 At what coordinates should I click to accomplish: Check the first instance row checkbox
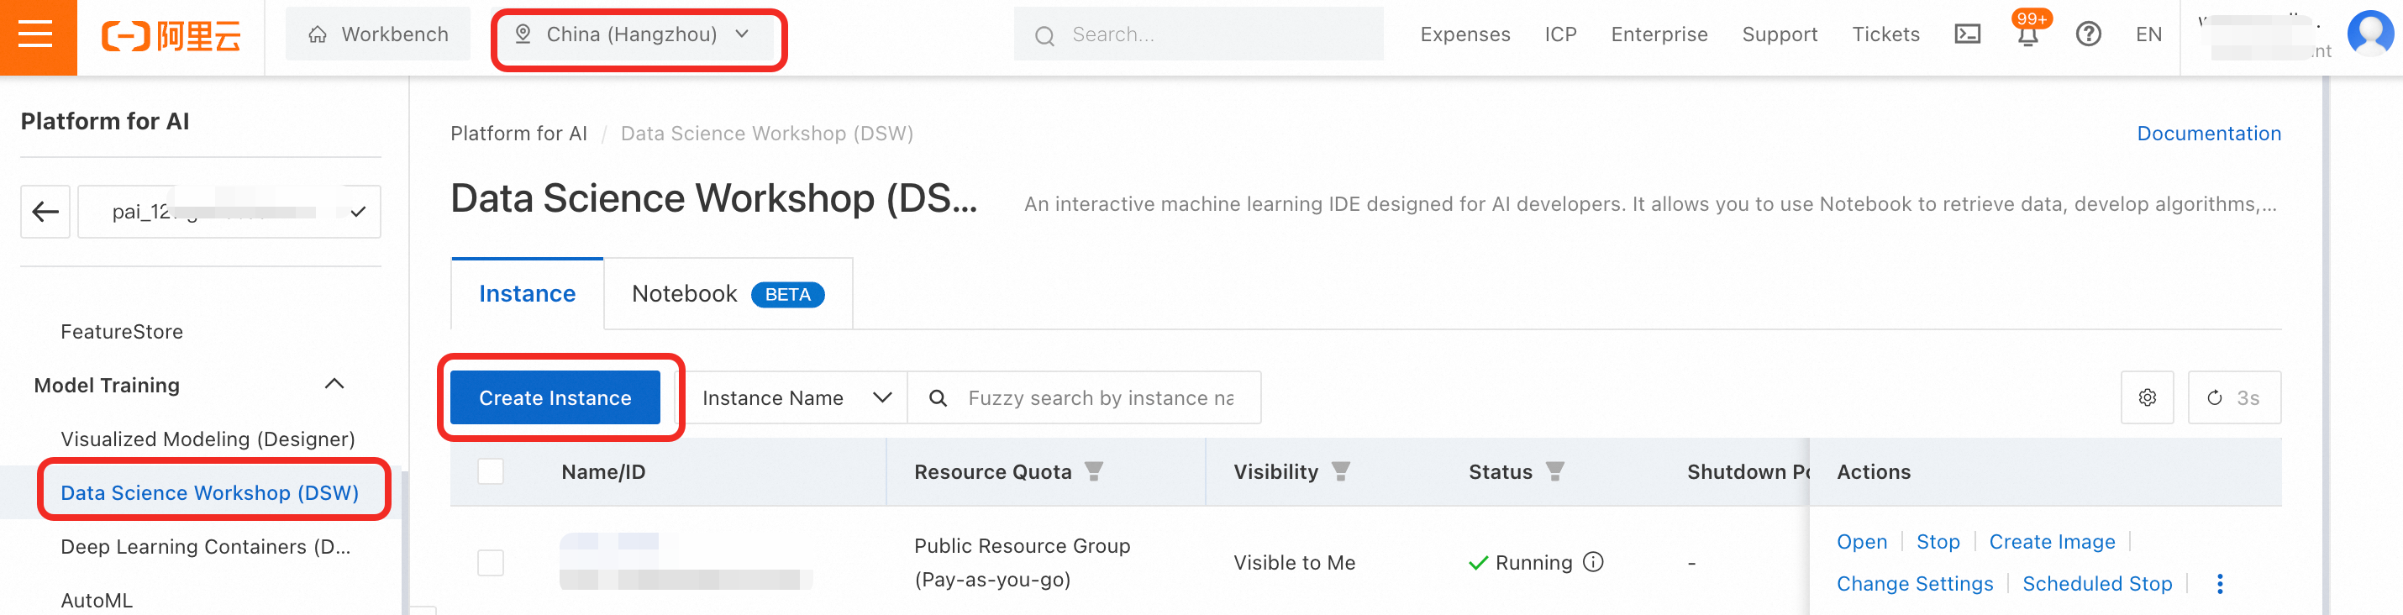coord(491,562)
